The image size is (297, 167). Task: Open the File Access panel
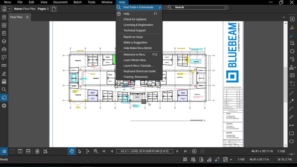(x=4, y=17)
